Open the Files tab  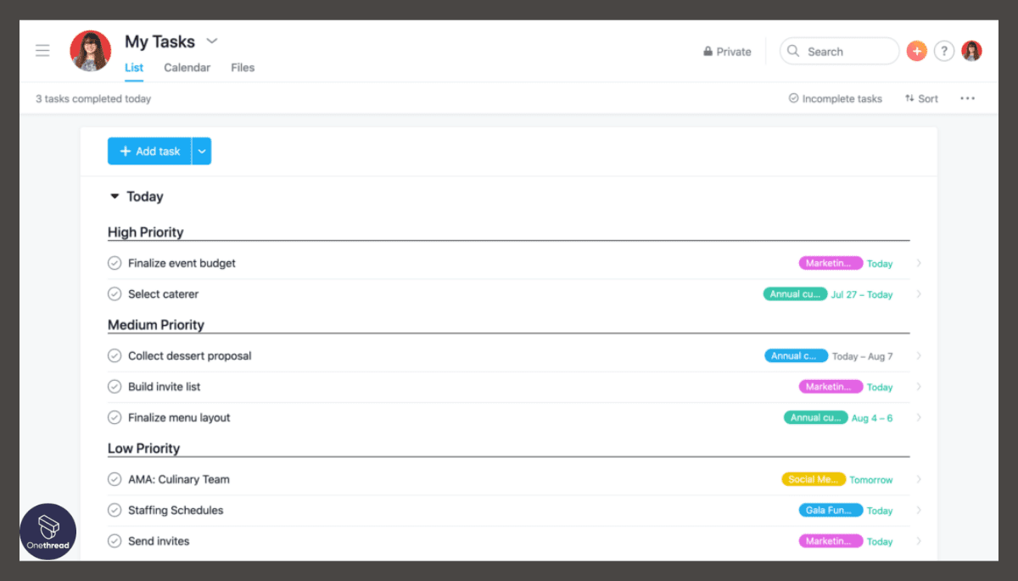pyautogui.click(x=243, y=68)
